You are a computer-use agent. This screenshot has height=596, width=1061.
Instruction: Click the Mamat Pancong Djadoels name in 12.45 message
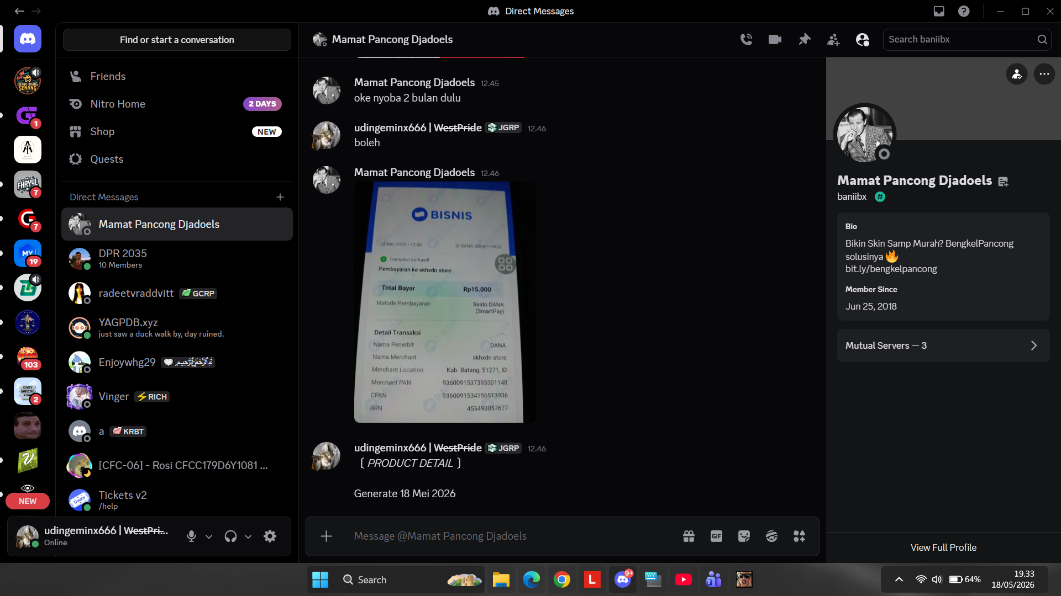(414, 82)
